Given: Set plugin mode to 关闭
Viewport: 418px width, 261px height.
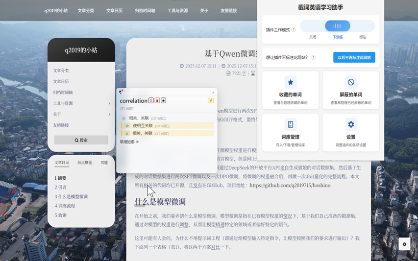Looking at the screenshot, I should pyautogui.click(x=313, y=37).
